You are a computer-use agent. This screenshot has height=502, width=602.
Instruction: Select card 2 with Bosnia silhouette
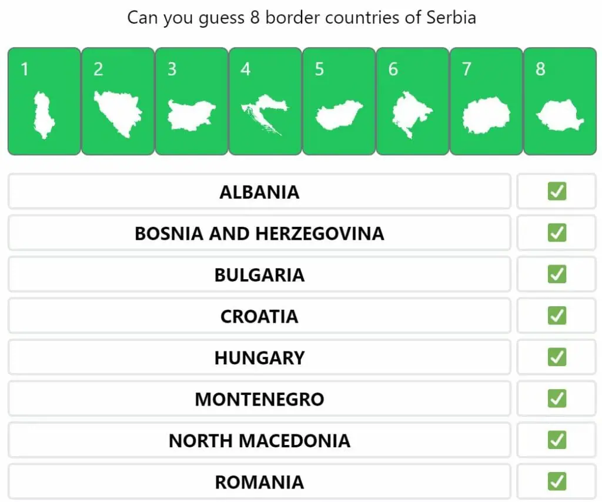(x=118, y=101)
